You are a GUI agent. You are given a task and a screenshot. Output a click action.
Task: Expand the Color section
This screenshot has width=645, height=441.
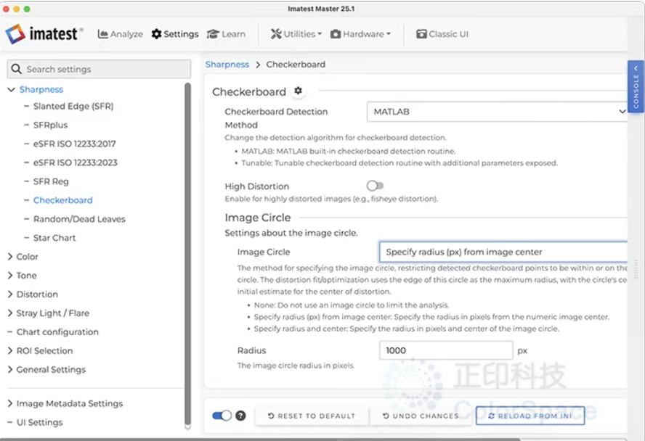pos(10,257)
